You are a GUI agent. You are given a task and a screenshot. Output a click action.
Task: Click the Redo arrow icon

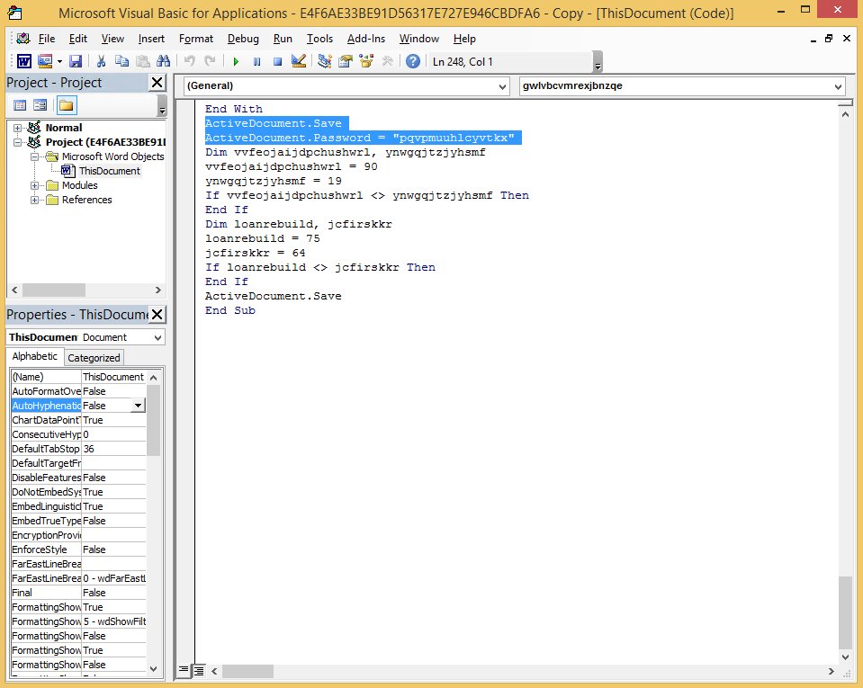coord(210,61)
